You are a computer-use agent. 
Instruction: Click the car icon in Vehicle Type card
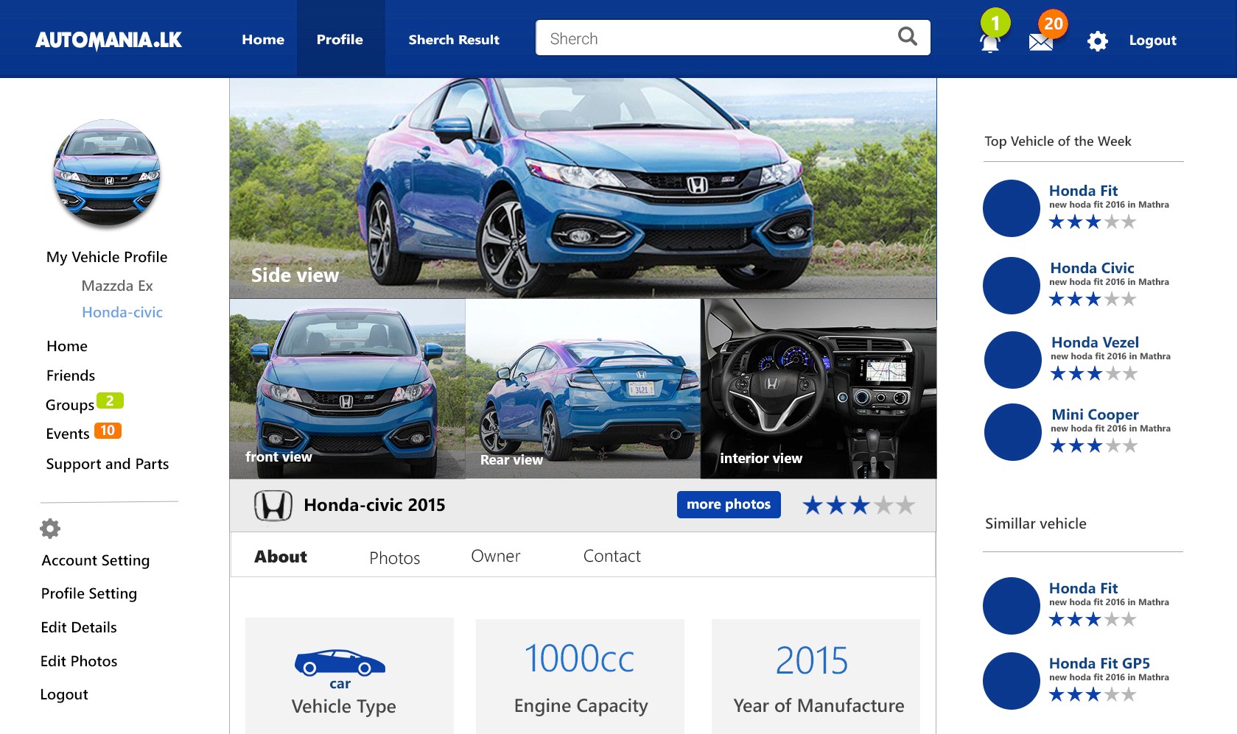[340, 663]
